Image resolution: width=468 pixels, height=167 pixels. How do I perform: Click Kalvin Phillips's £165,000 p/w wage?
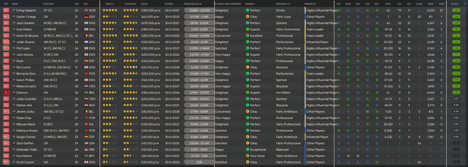[x=151, y=80]
